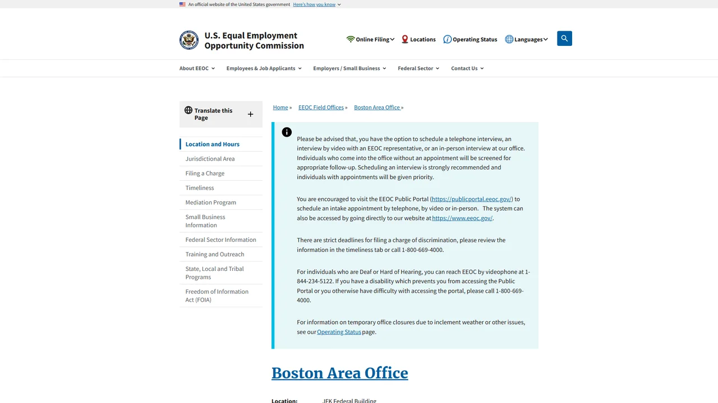Click the red Locations pin icon
718x403 pixels.
click(404, 39)
